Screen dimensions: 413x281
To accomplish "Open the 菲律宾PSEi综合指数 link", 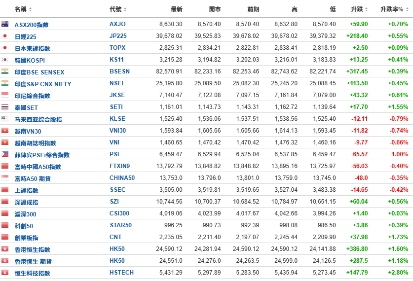I will tap(42, 155).
